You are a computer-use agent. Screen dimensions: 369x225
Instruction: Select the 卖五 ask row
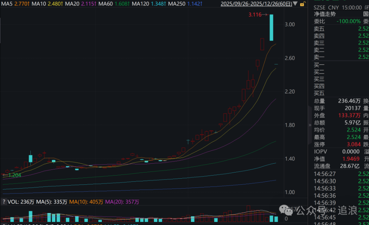341,29
